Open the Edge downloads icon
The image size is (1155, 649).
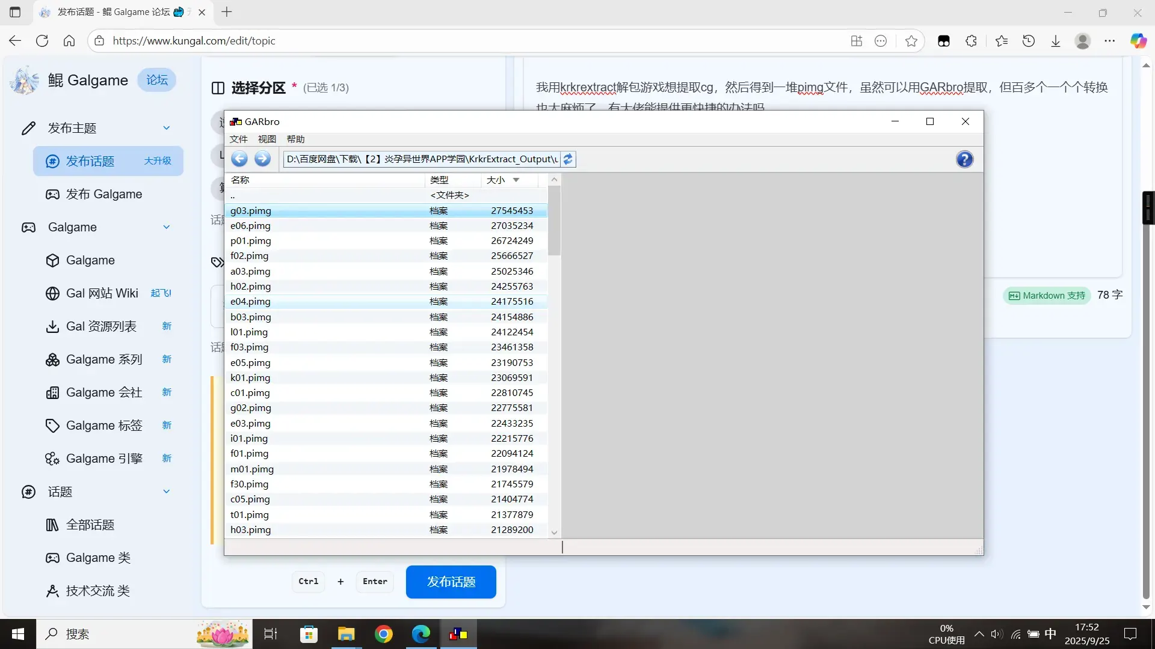[1056, 41]
